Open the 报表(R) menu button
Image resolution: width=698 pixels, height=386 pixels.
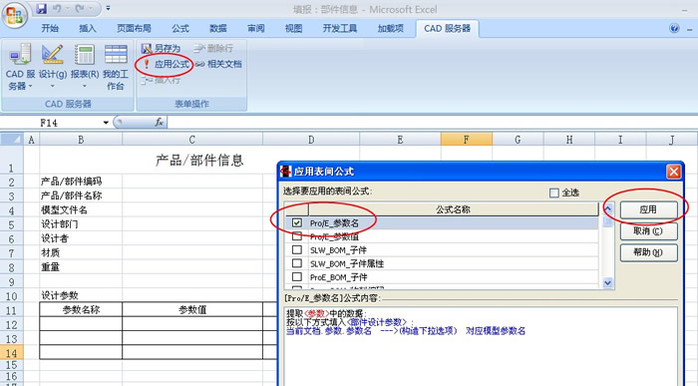tap(85, 67)
